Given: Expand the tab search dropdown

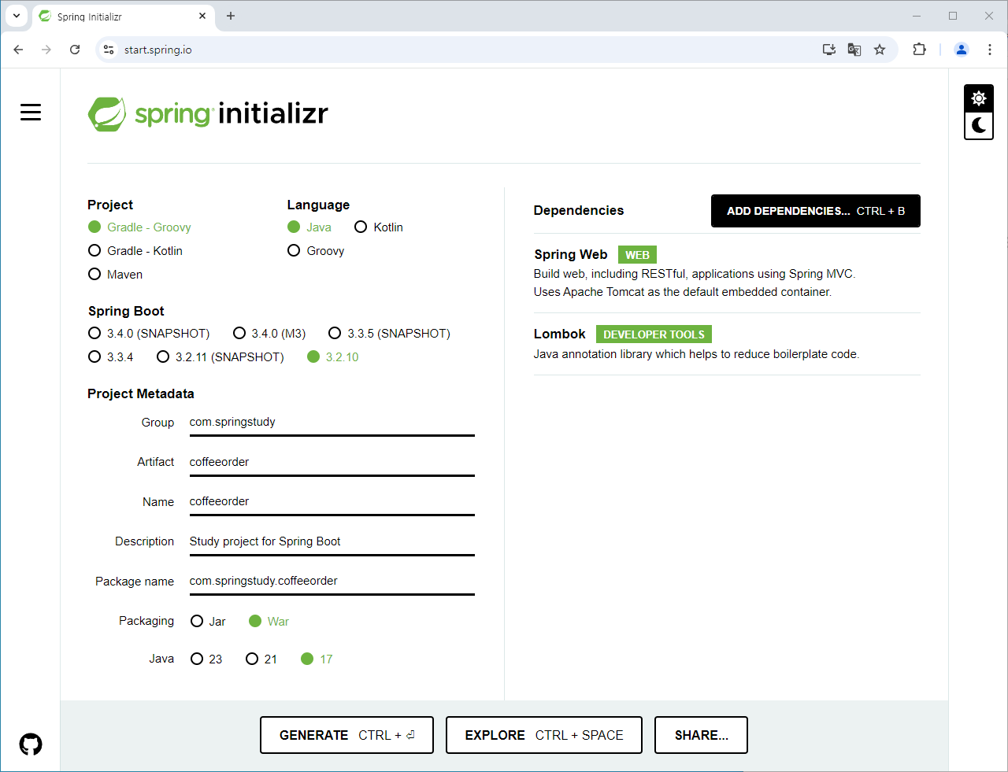Looking at the screenshot, I should [16, 16].
